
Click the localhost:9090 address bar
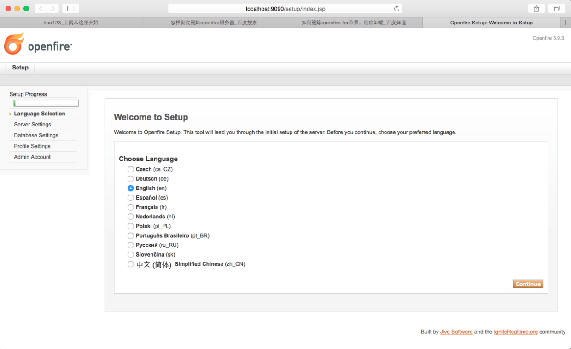tap(285, 9)
